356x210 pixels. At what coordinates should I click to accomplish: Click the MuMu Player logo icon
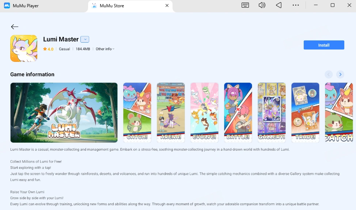[7, 5]
